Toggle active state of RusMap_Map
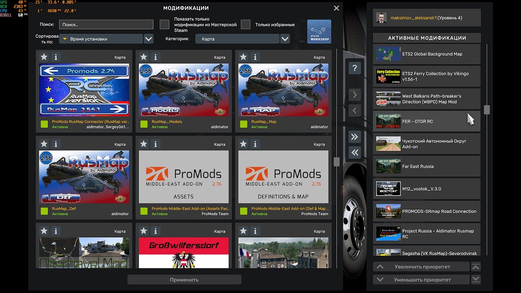Viewport: 521px width, 293px height. coord(243,124)
